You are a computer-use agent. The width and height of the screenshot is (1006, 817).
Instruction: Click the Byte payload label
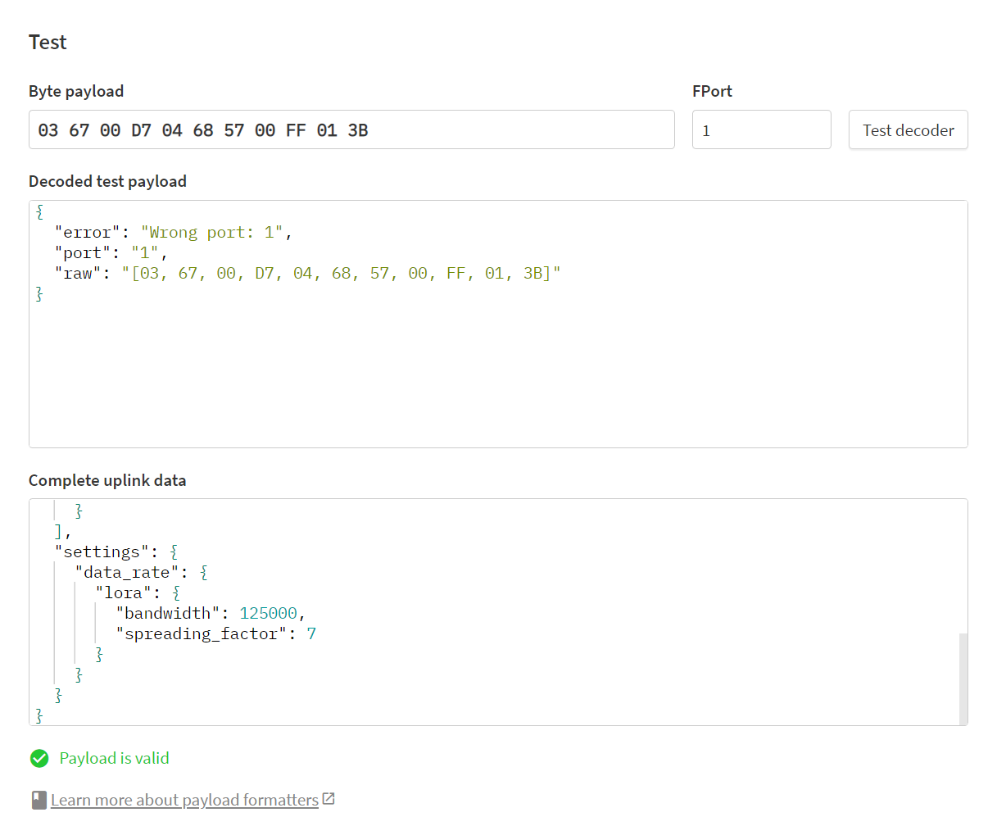click(x=76, y=91)
